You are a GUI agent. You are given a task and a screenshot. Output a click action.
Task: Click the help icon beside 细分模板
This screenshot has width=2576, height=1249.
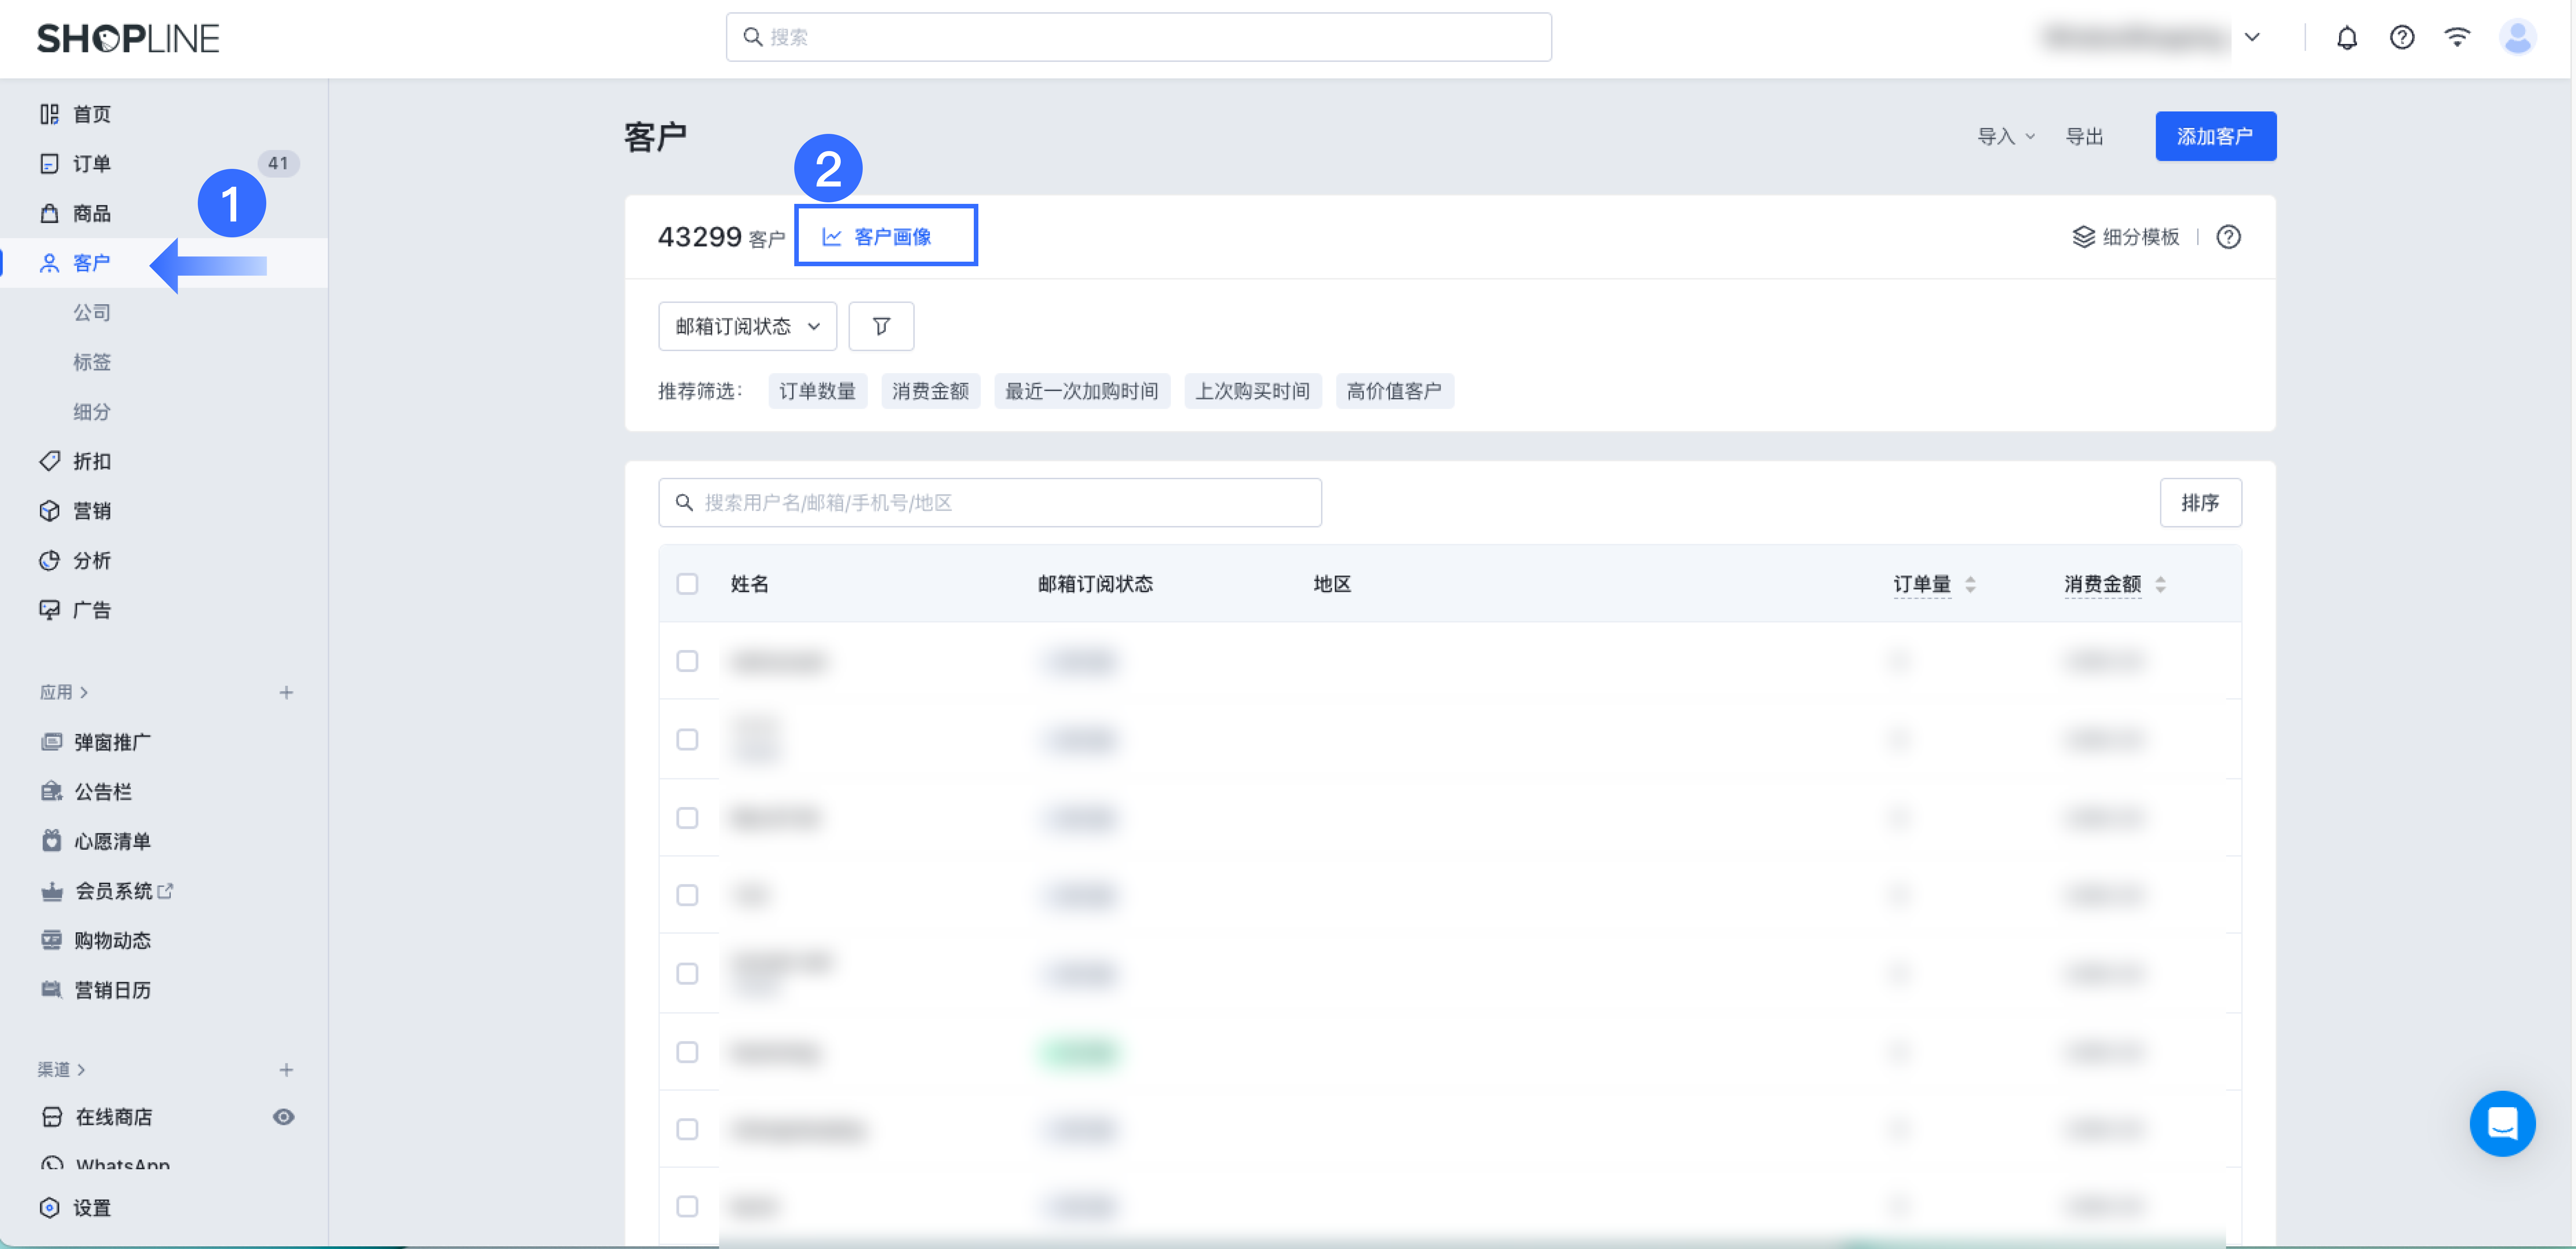coord(2228,237)
